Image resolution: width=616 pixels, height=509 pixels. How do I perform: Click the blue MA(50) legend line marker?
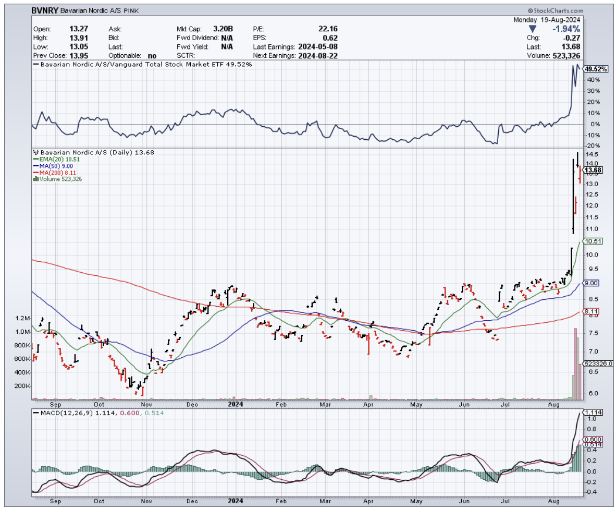(x=36, y=166)
